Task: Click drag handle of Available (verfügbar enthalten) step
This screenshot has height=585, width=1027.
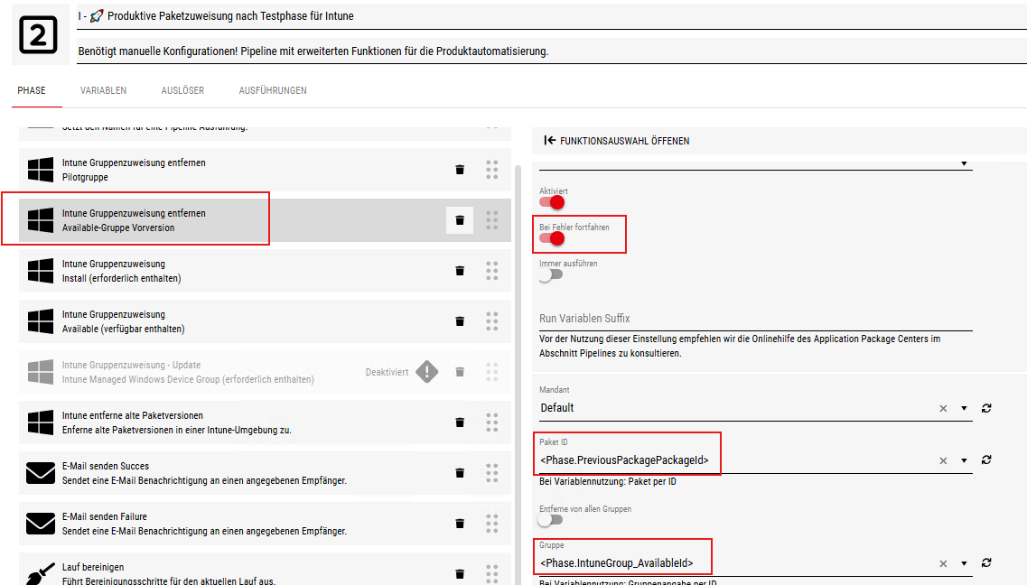Action: tap(492, 321)
